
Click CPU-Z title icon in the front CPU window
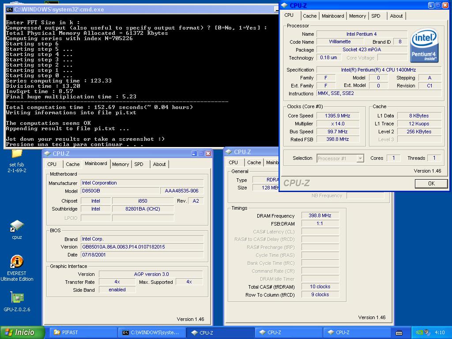284,5
